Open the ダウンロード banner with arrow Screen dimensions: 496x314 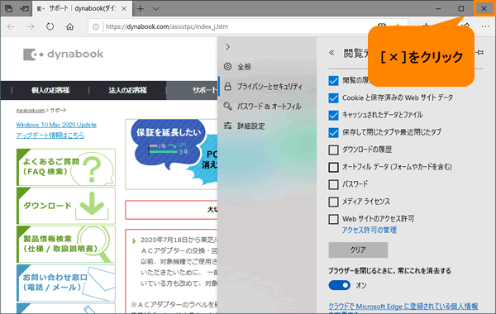coord(66,206)
